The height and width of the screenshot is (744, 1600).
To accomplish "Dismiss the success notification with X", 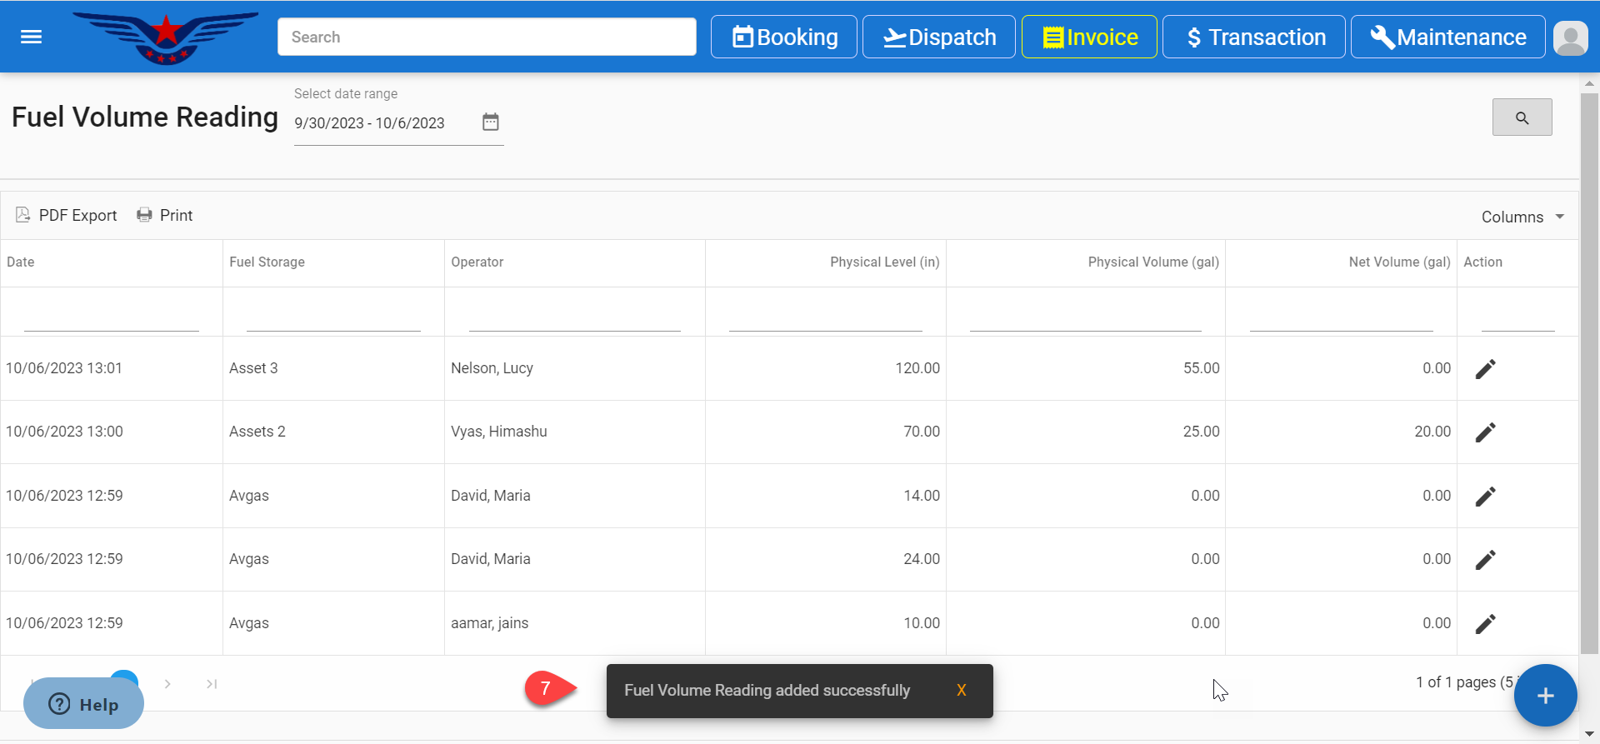I will click(961, 691).
